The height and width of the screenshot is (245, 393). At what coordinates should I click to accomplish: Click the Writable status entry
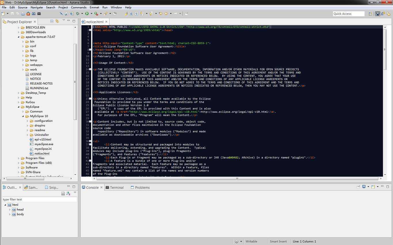[x=251, y=242]
